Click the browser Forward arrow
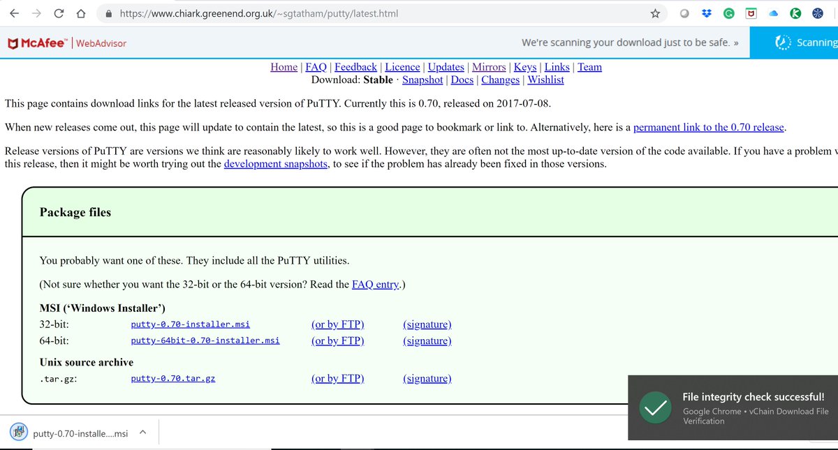This screenshot has width=838, height=450. click(36, 13)
